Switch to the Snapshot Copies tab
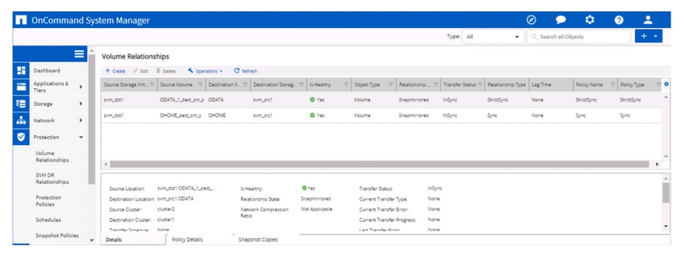 (258, 240)
